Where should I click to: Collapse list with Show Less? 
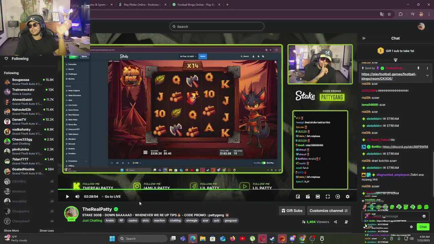point(46,231)
